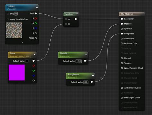Click the B input pin of Multiply
The height and width of the screenshot is (115, 152).
(x=66, y=24)
